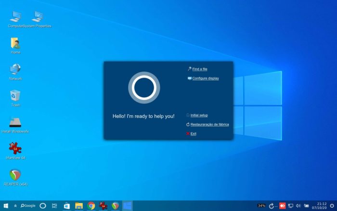Open the Start menu button
Viewport: 337px width, 211px height.
click(x=6, y=206)
